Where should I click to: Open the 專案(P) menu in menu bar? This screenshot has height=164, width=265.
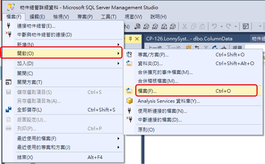click(85, 17)
